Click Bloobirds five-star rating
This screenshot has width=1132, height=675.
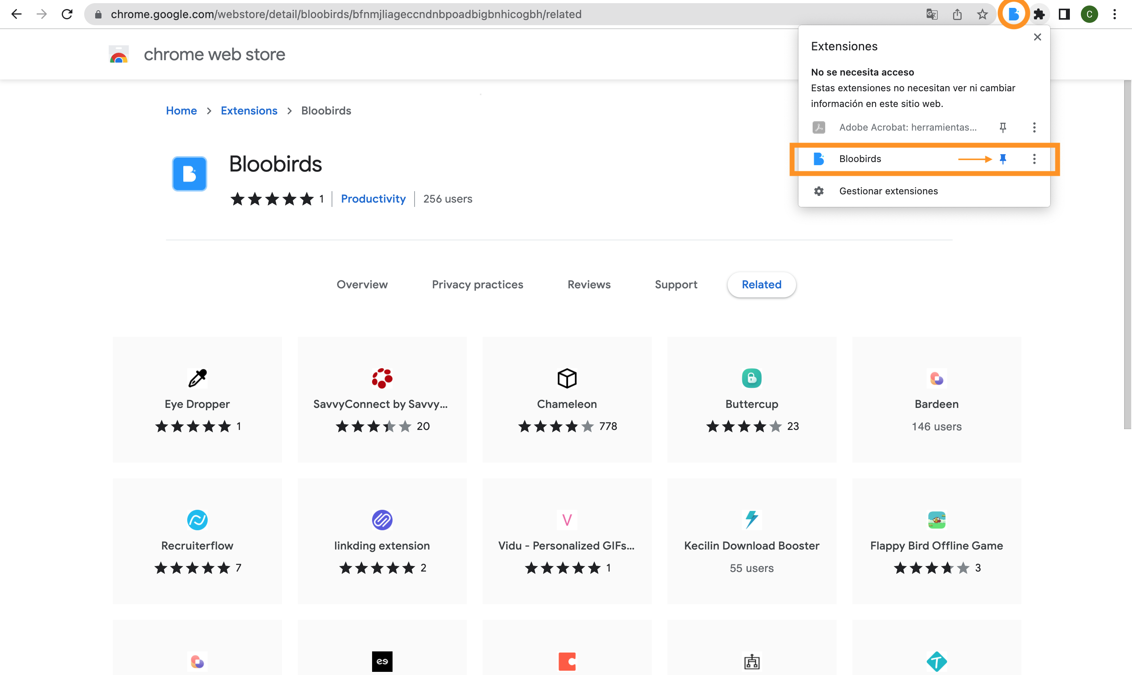[272, 199]
